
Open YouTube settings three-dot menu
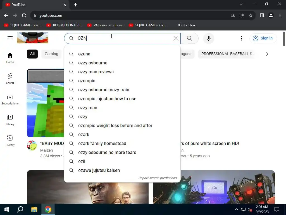coord(242,38)
